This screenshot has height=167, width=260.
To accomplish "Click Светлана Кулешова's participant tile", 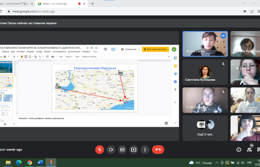I will (205, 72).
